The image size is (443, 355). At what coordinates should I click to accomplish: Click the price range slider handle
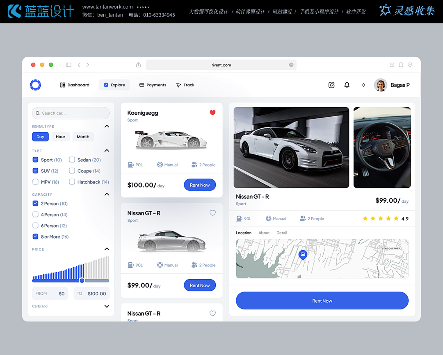[82, 280]
